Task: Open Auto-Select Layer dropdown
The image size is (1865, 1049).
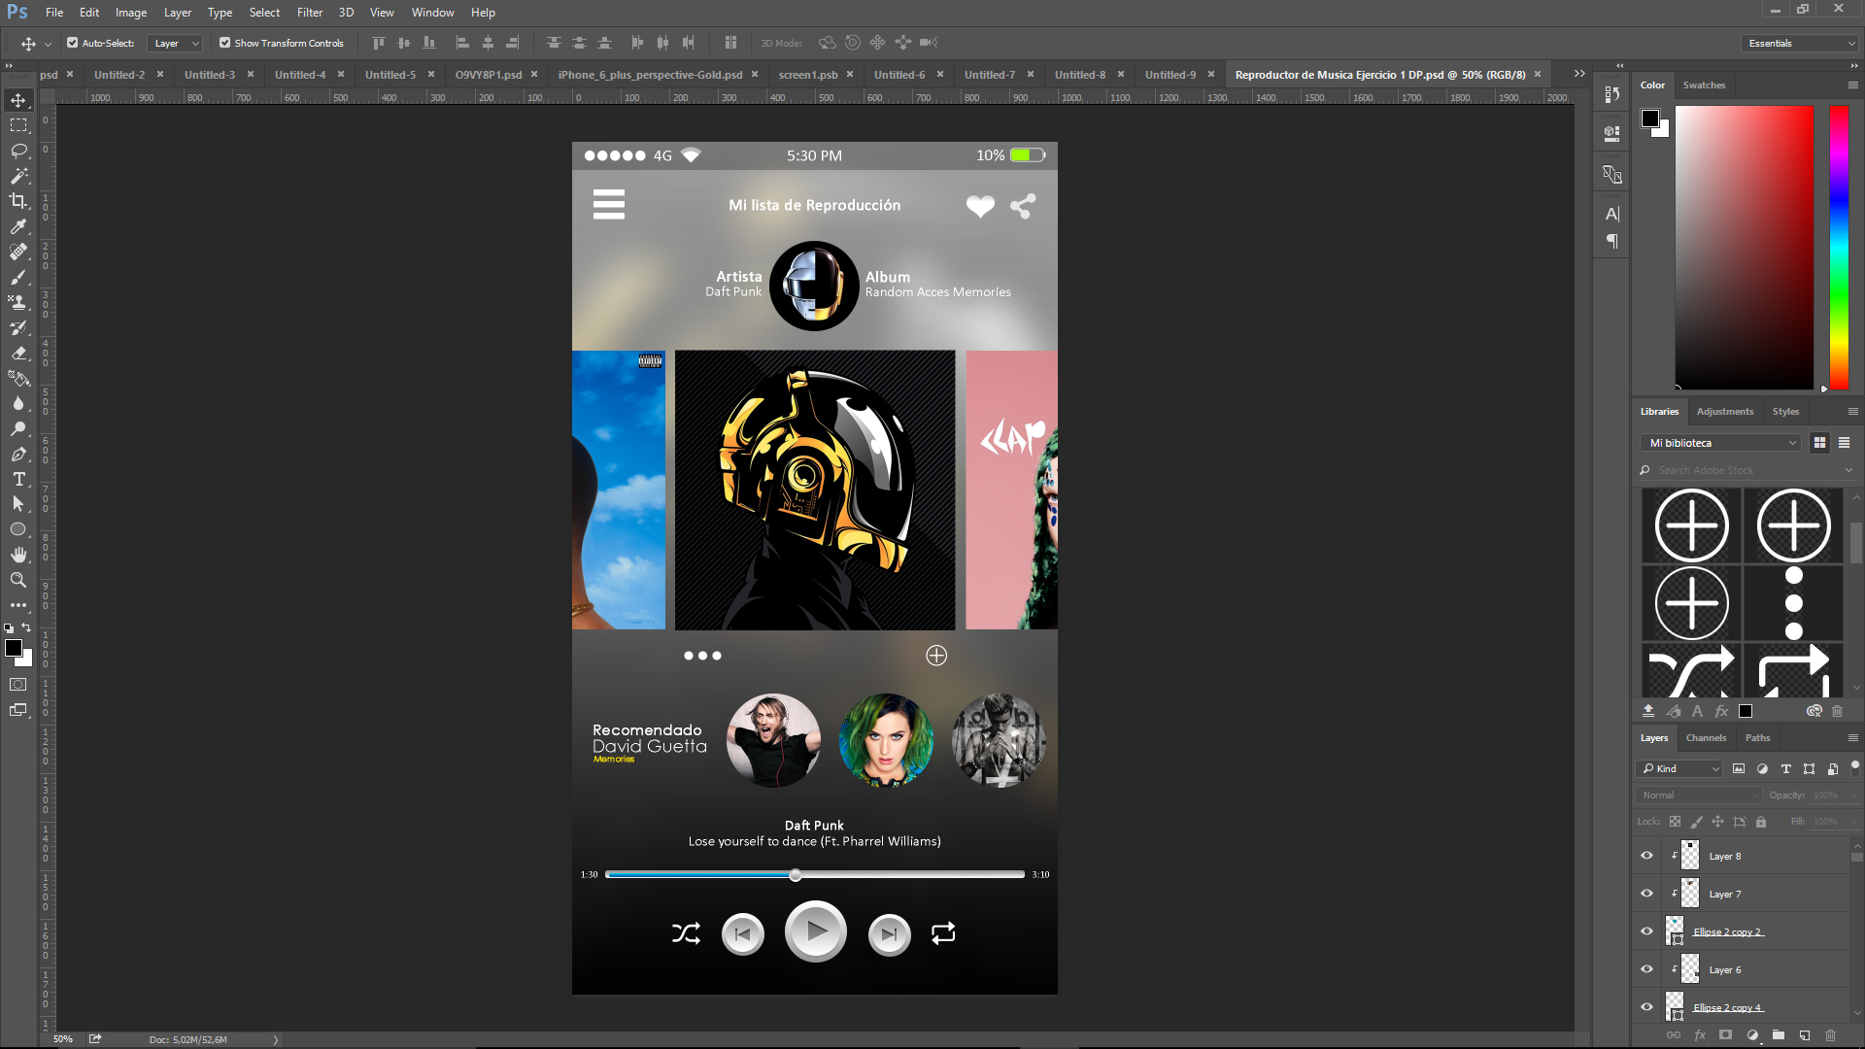Action: 175,43
